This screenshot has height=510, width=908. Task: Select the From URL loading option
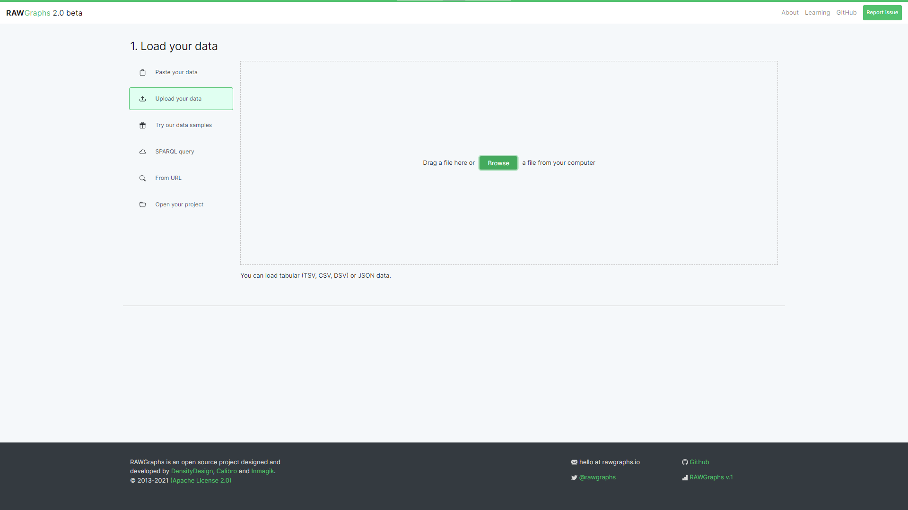click(x=181, y=178)
